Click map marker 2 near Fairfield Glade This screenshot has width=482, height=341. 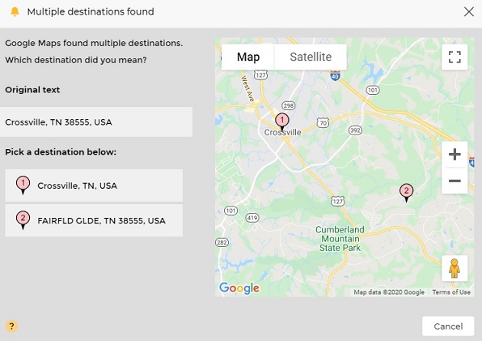tap(406, 193)
